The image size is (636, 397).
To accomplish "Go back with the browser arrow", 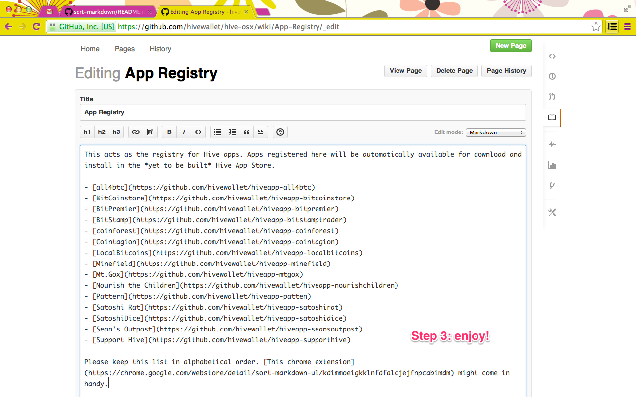I will pos(9,27).
